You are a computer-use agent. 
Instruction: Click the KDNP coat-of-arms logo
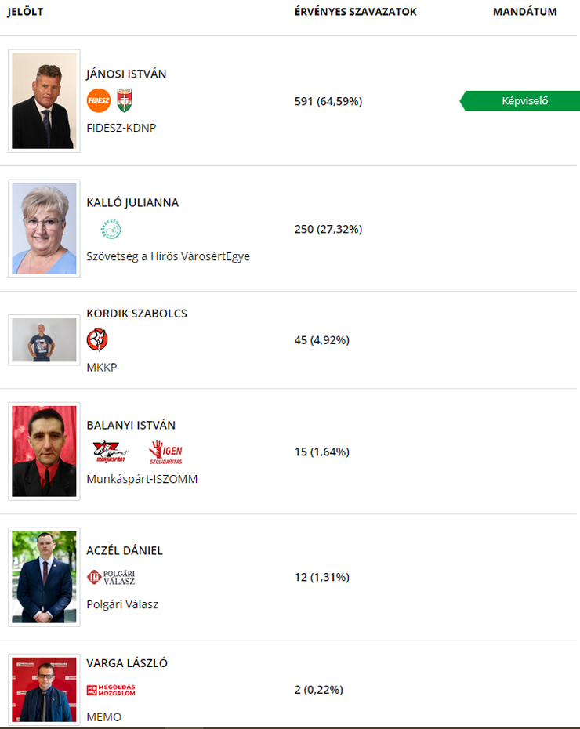(124, 100)
